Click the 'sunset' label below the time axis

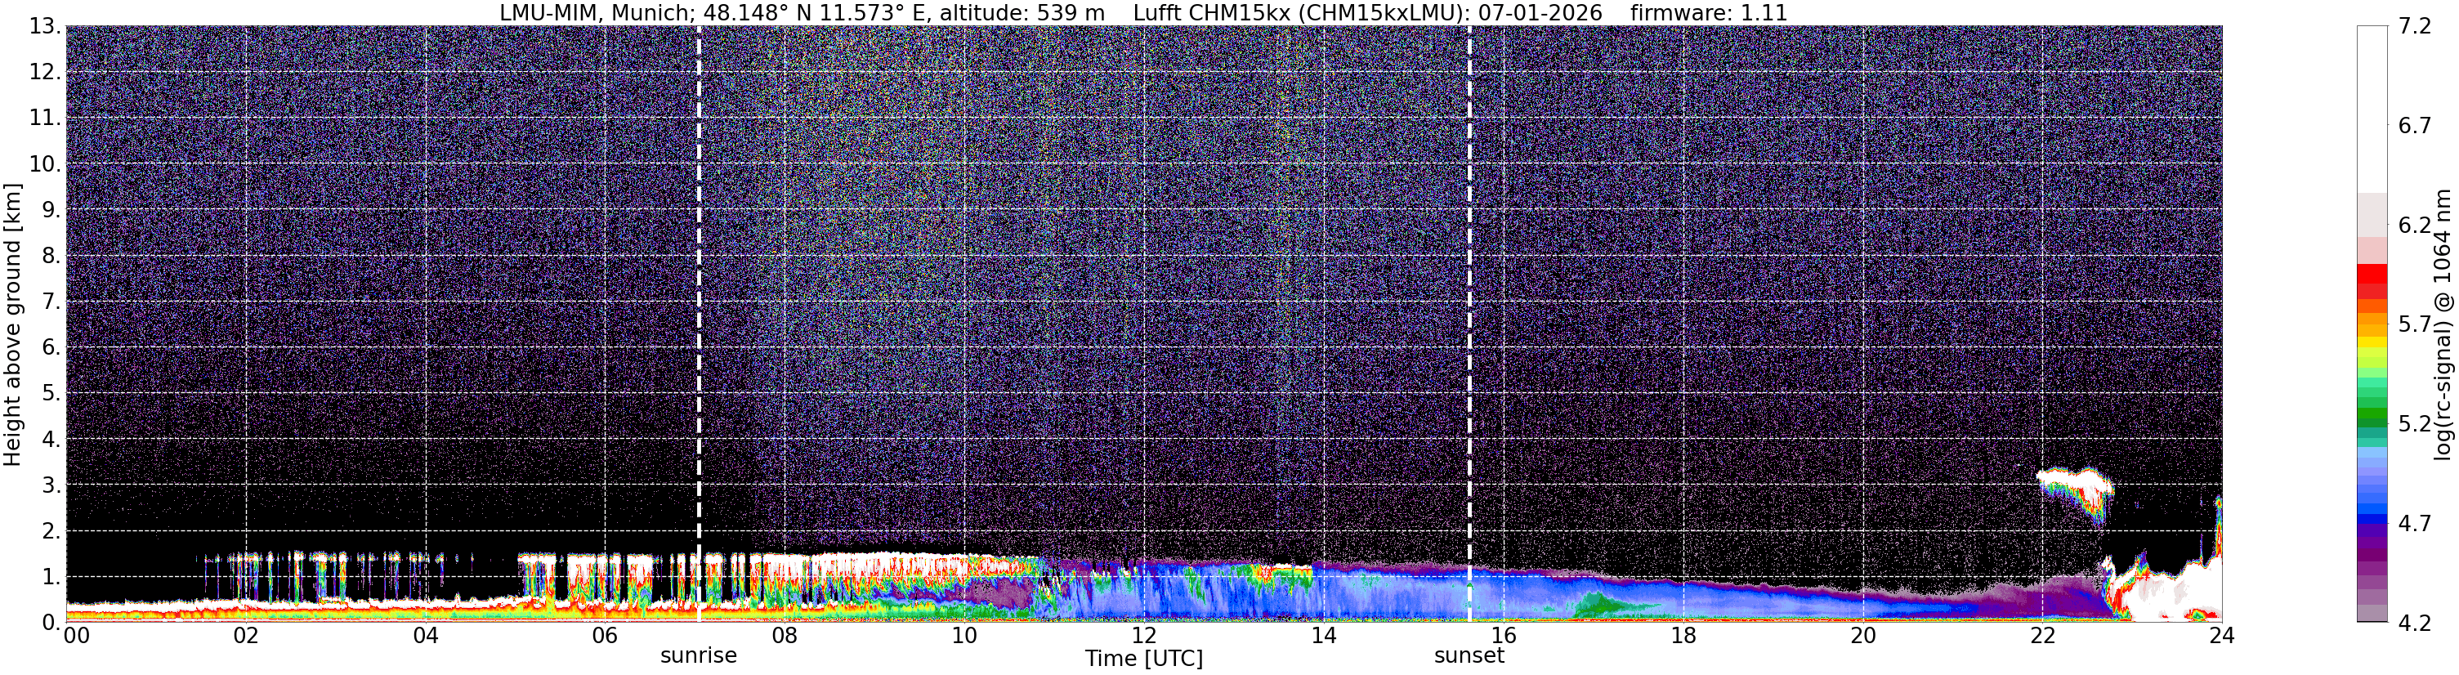coord(1469,656)
